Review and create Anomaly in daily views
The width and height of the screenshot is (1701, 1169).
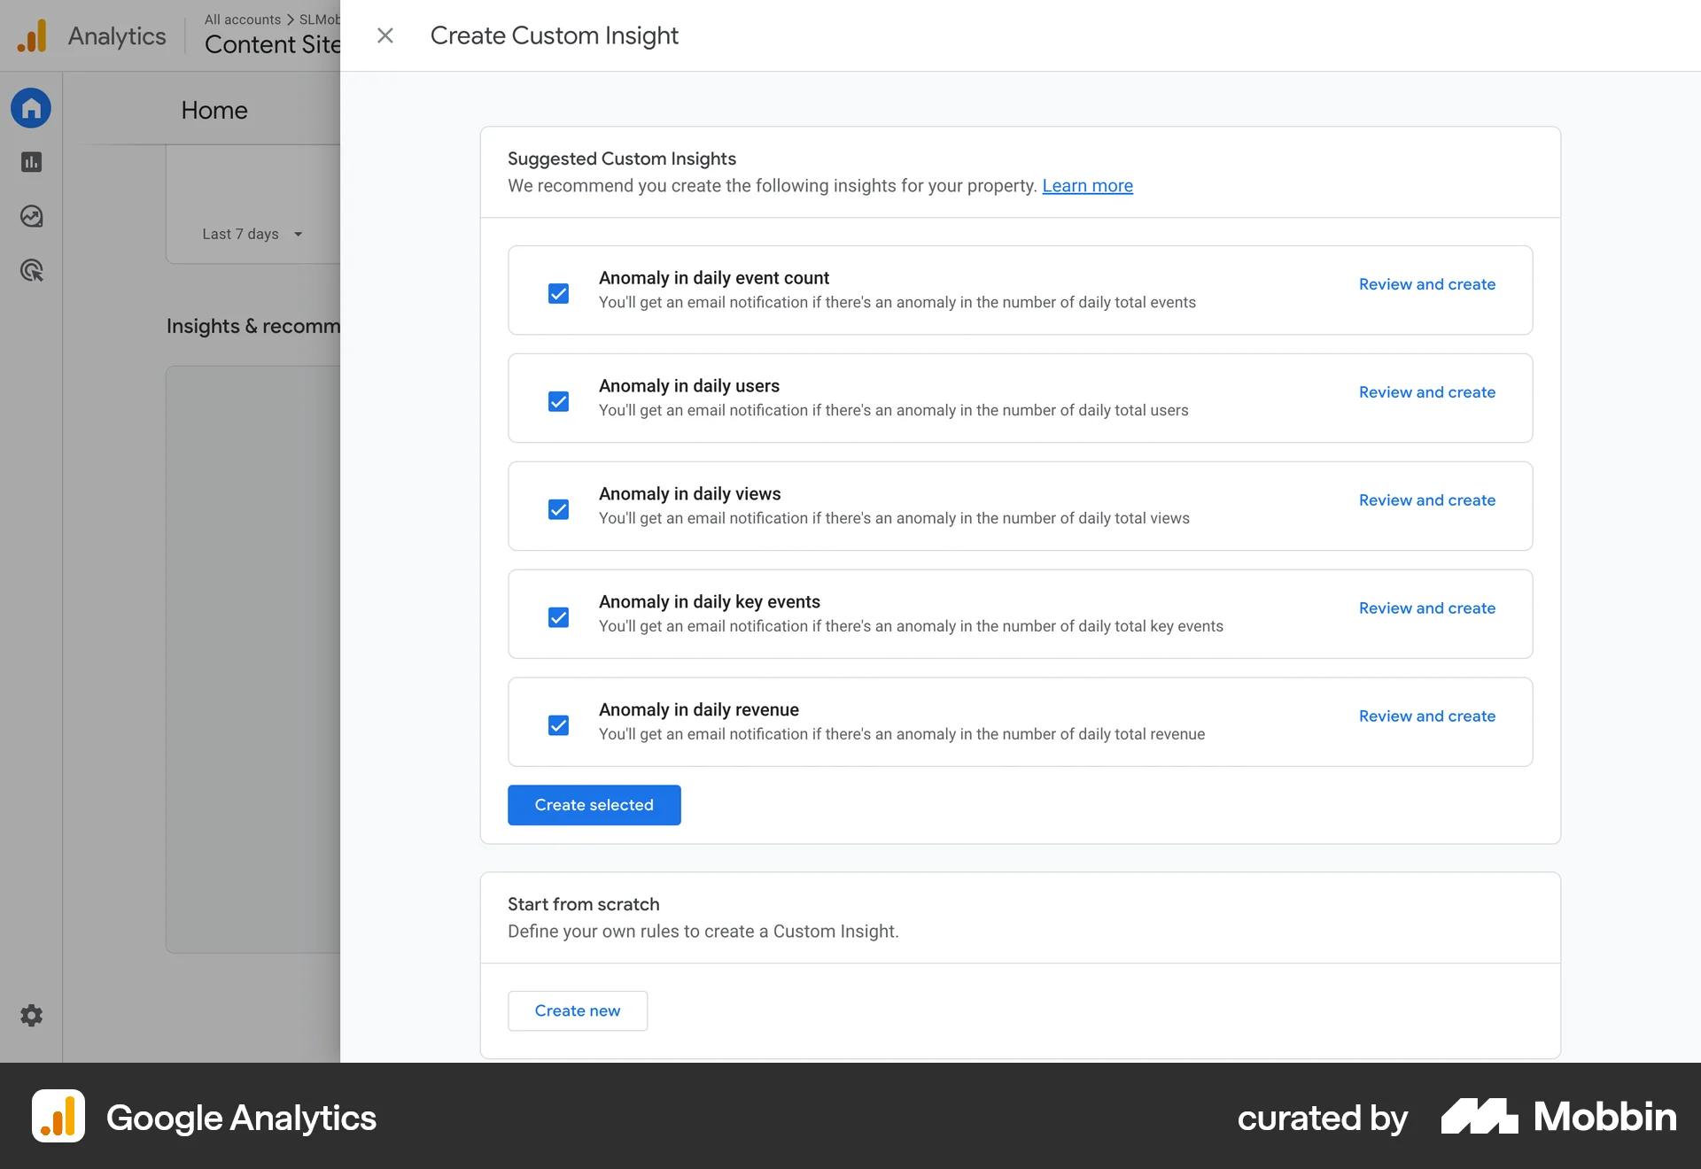(1426, 499)
